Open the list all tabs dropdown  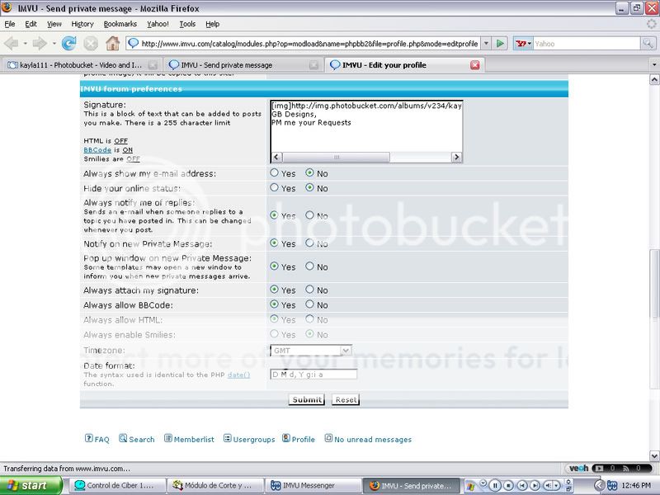tap(654, 65)
